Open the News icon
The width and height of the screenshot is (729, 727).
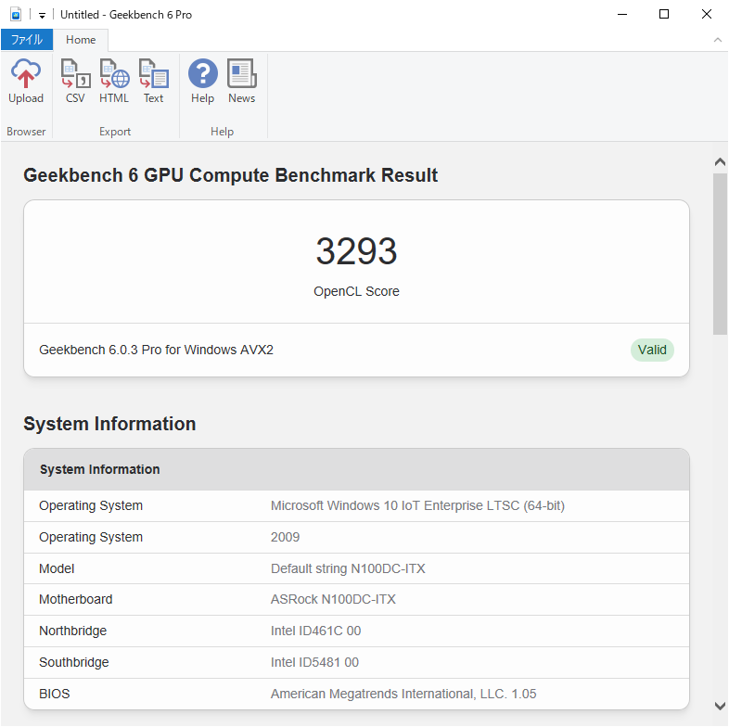point(242,82)
